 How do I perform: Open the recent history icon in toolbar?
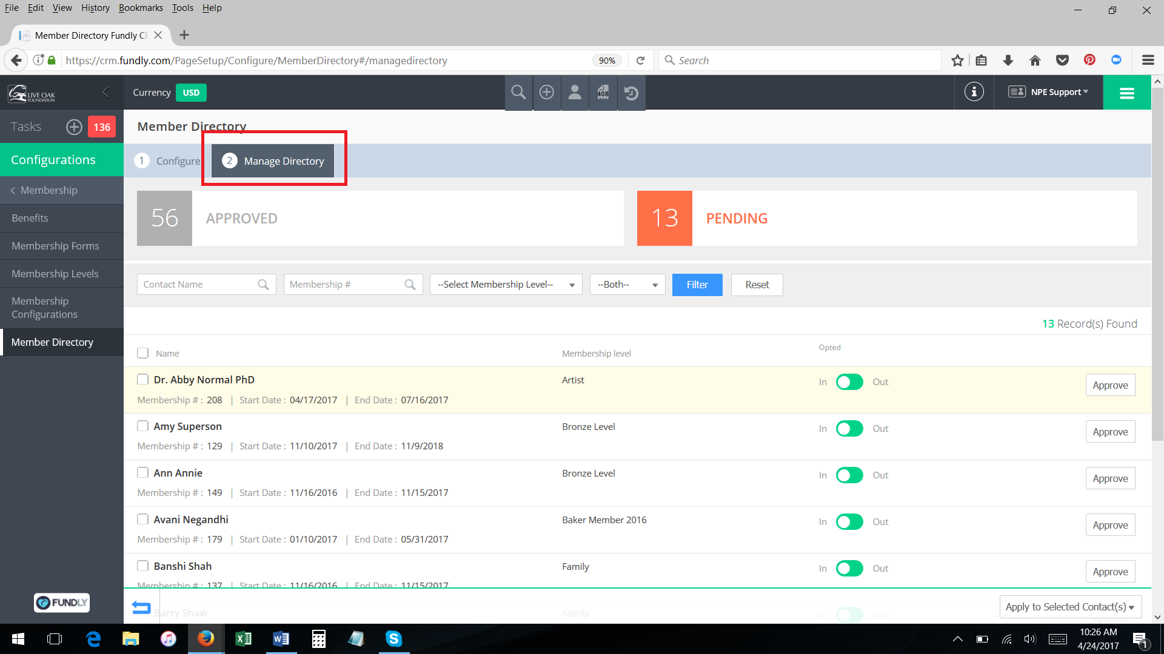[x=631, y=93]
